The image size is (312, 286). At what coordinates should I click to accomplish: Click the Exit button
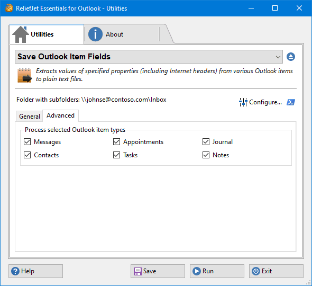click(276, 271)
